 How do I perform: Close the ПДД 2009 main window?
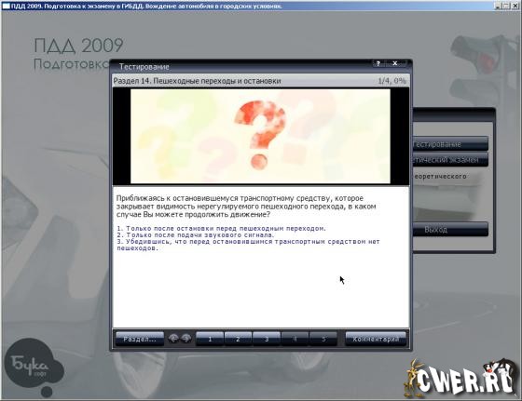515,6
